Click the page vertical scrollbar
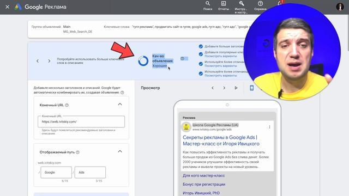This screenshot has width=349, height=196. click(x=348, y=33)
